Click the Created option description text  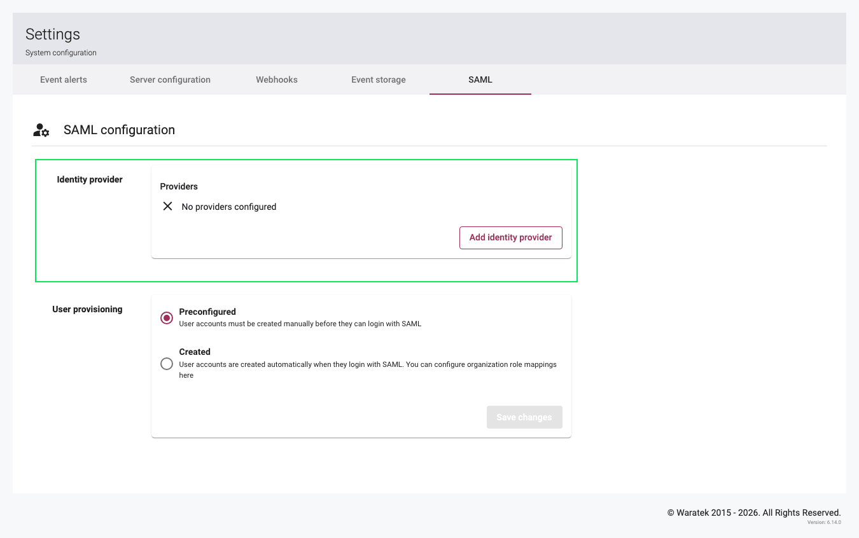368,369
